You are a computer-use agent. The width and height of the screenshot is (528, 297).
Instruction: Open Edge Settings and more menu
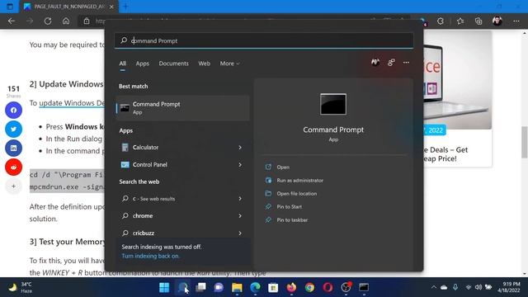click(x=516, y=21)
